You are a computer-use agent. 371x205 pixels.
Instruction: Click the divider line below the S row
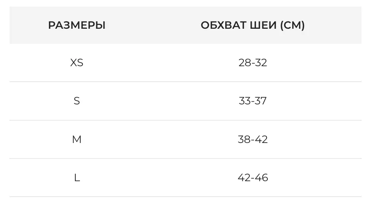pos(185,120)
